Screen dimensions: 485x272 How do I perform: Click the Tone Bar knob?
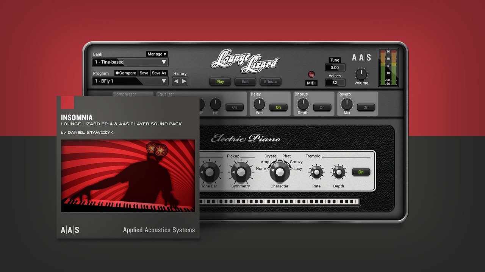[x=210, y=172]
